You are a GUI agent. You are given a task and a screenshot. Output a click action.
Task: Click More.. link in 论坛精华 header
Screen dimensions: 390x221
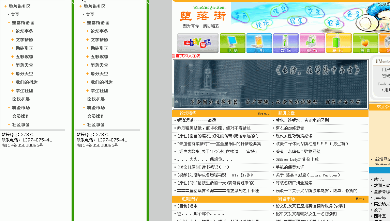pyautogui.click(x=262, y=114)
